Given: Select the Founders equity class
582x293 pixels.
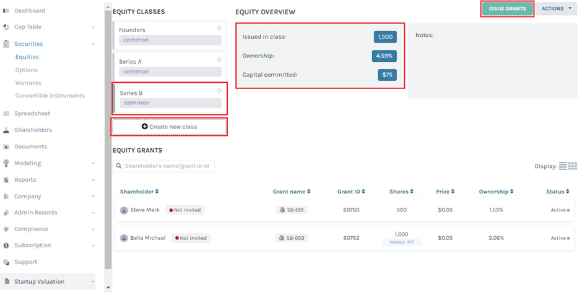Looking at the screenshot, I should click(x=169, y=36).
